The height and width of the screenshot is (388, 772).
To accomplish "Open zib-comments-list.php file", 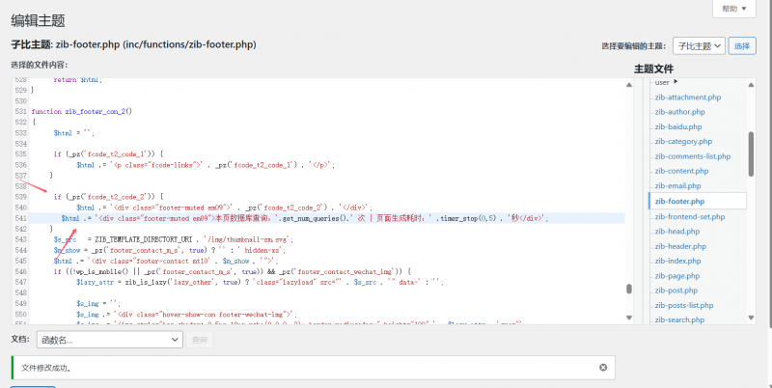I will pos(692,155).
